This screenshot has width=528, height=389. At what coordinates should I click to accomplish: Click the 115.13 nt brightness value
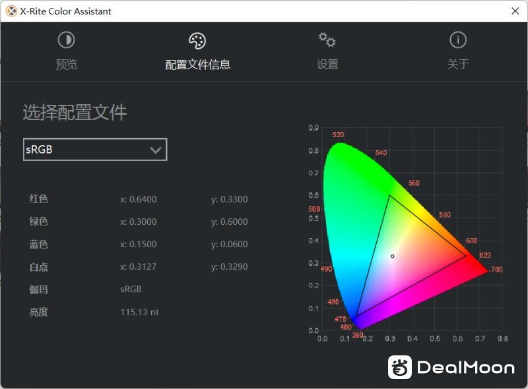click(139, 312)
